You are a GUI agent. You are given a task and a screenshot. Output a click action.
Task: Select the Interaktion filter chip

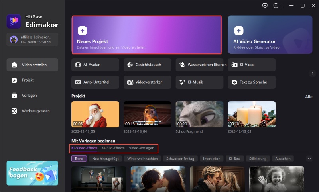pos(212,159)
